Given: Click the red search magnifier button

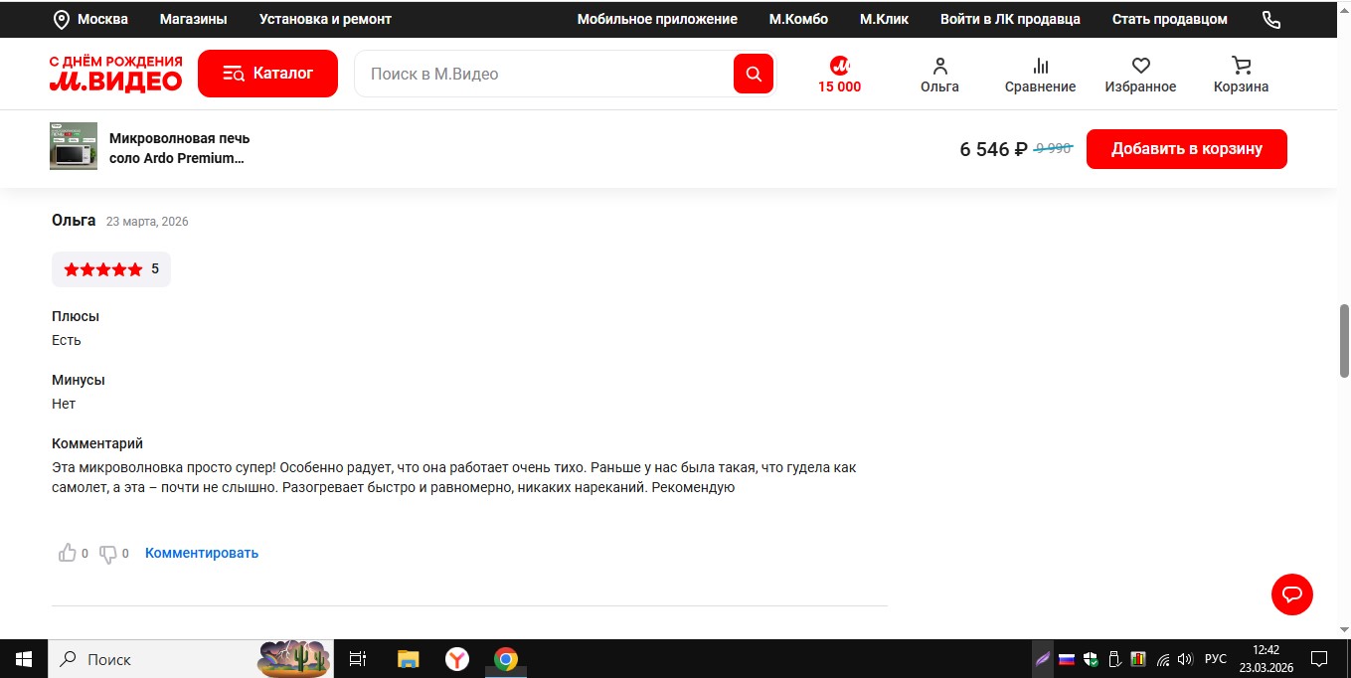Looking at the screenshot, I should 754,74.
